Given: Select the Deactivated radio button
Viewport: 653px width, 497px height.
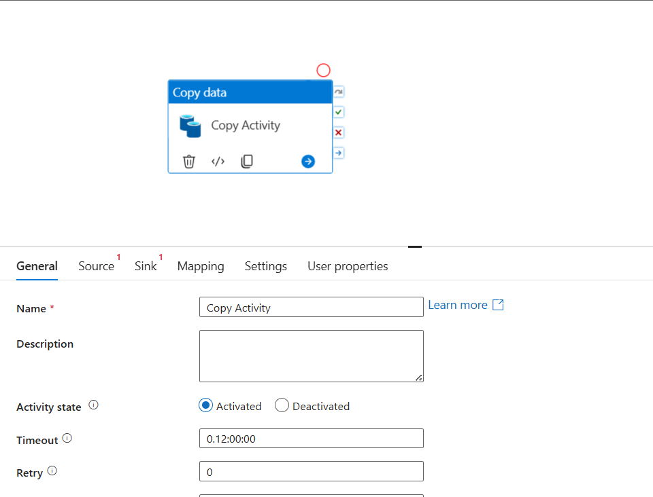Looking at the screenshot, I should [x=282, y=405].
